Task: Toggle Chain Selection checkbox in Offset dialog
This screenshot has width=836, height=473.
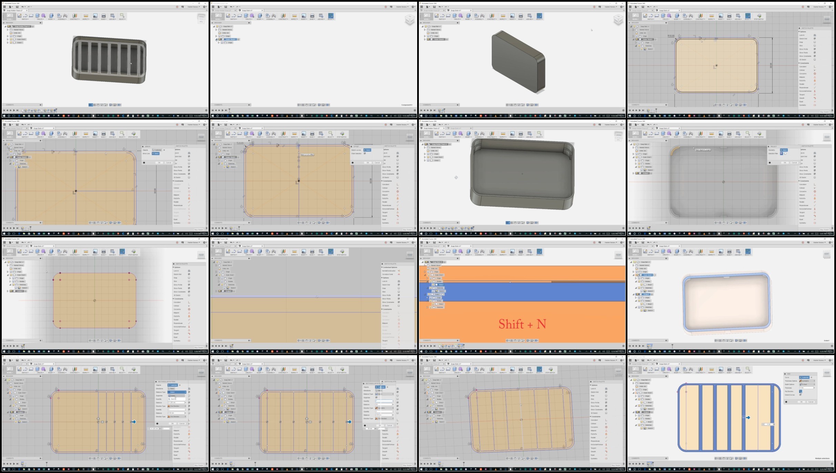Action: [364, 154]
